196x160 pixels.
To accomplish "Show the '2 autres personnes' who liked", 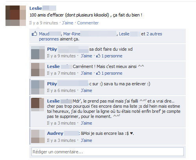I will point(101,37).
